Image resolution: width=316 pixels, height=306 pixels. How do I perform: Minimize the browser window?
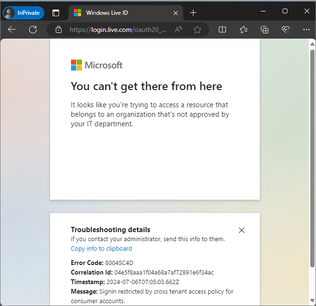coord(263,11)
